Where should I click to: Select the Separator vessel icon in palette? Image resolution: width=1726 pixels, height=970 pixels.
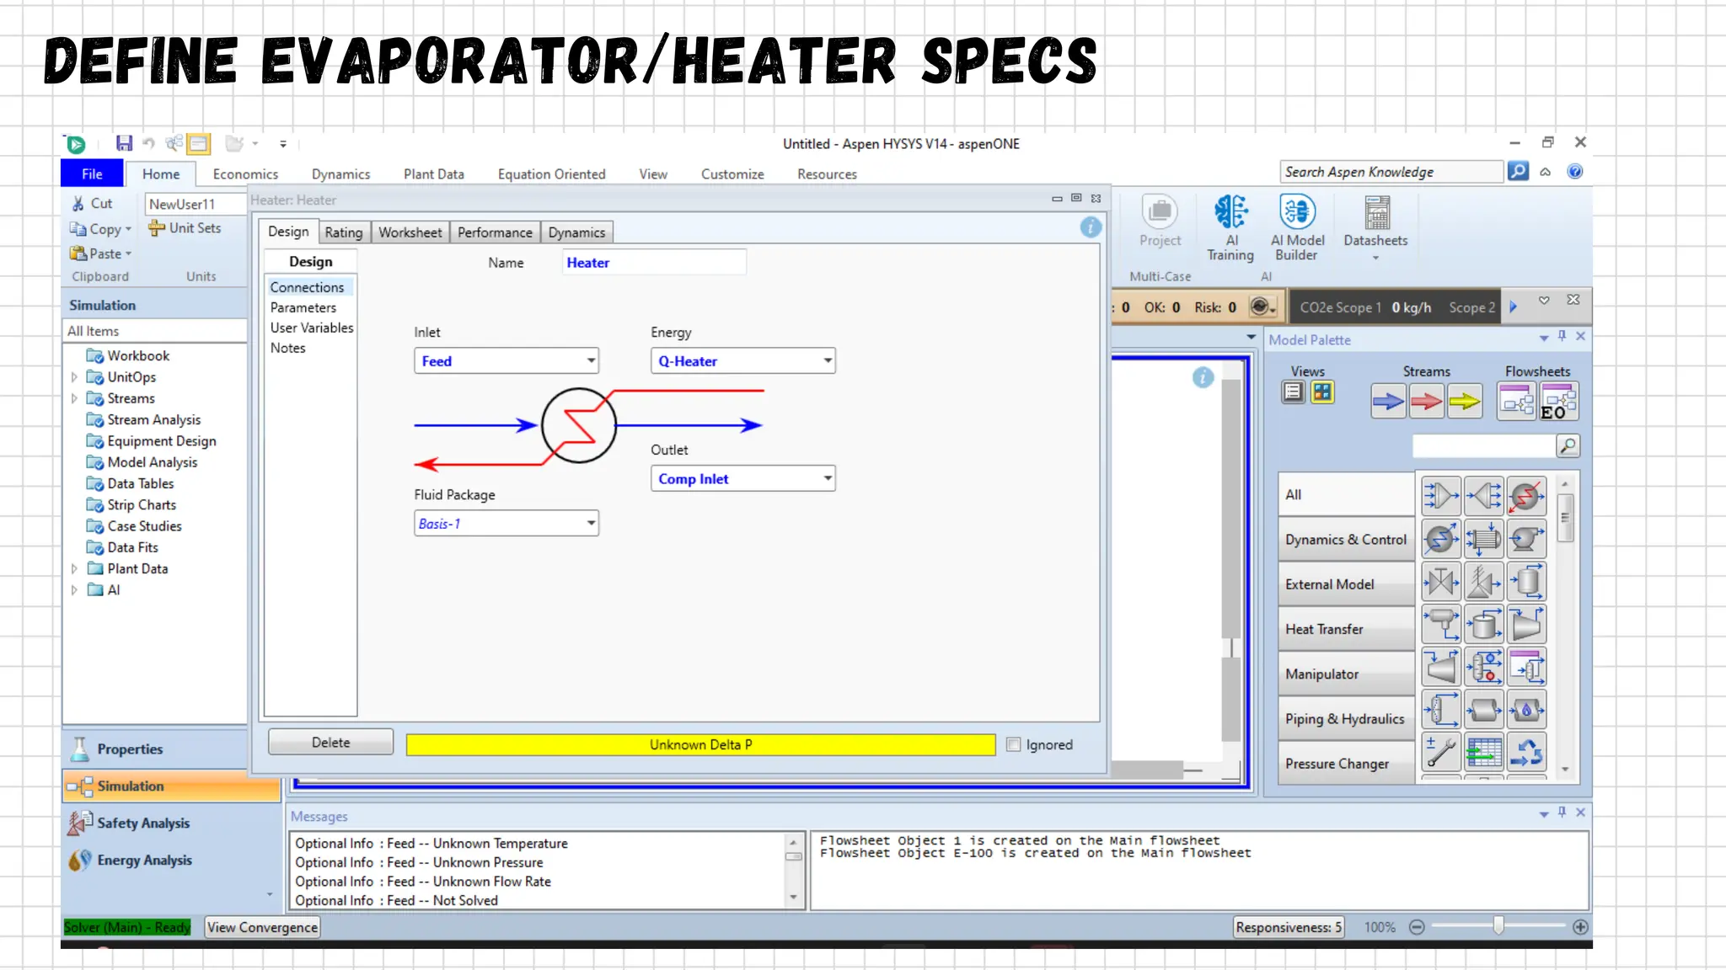pyautogui.click(x=1526, y=582)
